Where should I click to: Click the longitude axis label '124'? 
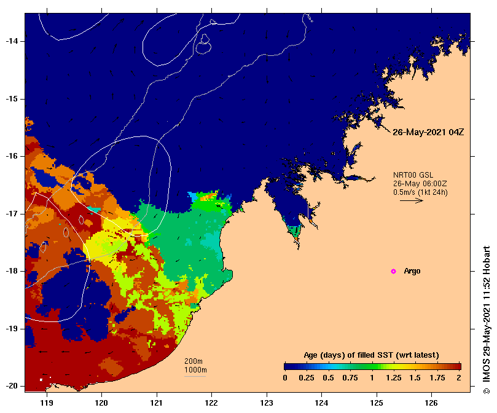pyautogui.click(x=321, y=403)
